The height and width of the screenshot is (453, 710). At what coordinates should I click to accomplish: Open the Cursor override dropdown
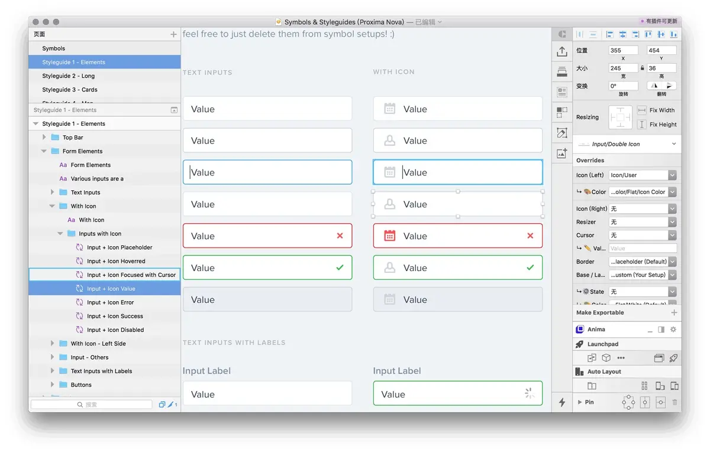[x=643, y=235]
